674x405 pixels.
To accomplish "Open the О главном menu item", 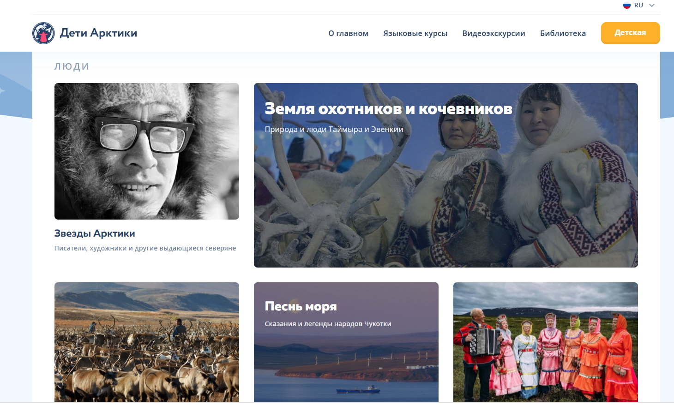I will 349,33.
